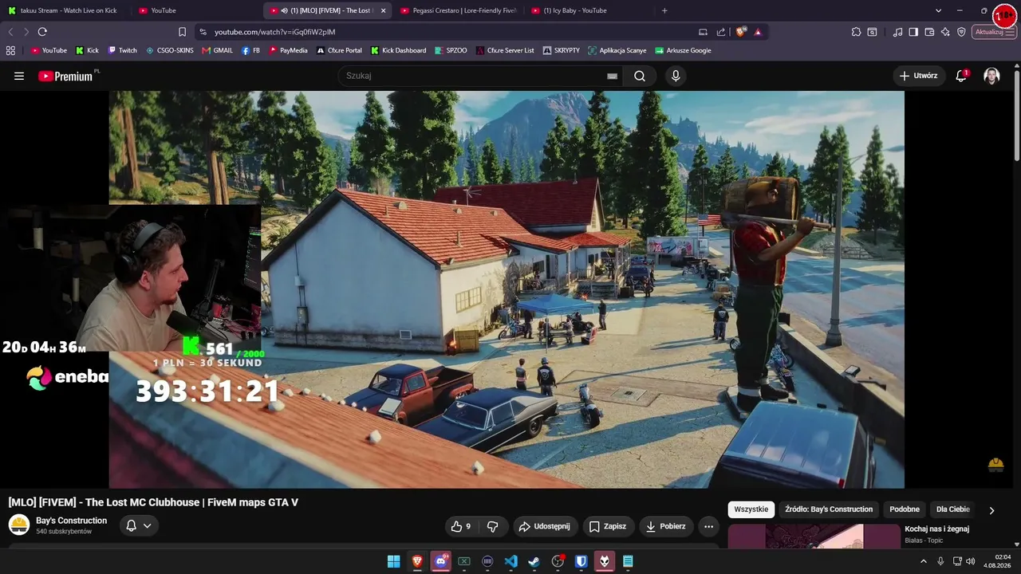The image size is (1021, 574).
Task: Open more actions three-dot menu
Action: pos(708,526)
